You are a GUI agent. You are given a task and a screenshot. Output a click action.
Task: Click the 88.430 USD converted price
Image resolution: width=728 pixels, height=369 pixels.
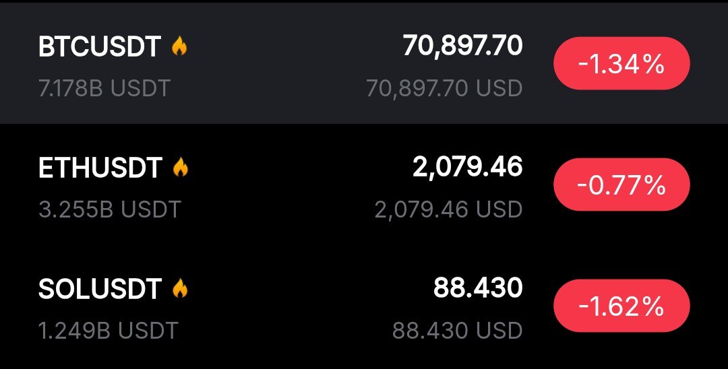pos(457,331)
